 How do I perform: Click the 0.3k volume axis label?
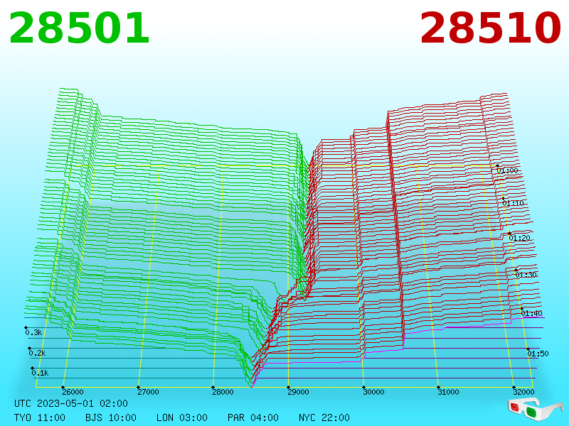[x=33, y=332]
